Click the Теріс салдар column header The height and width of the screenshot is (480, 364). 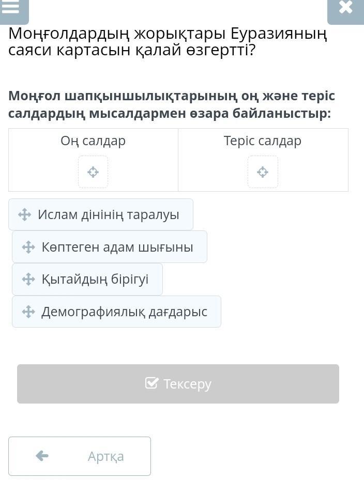pos(263,141)
